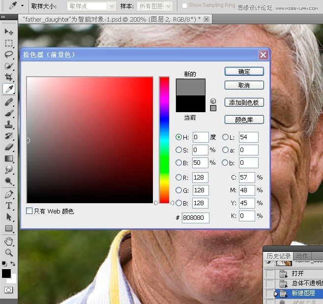Screen dimensions: 323x304
Task: Select the G green radio button
Action: tap(178, 190)
